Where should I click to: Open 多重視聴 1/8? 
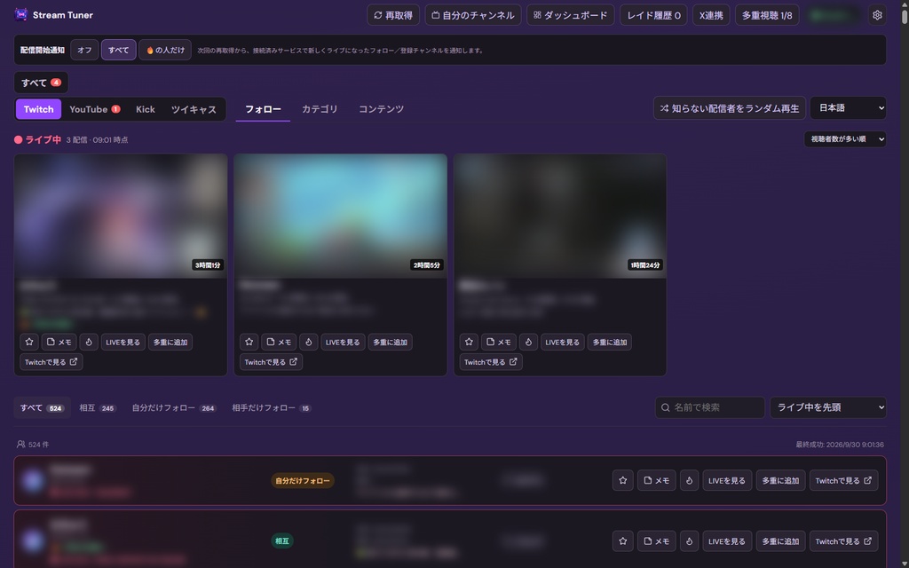click(x=767, y=15)
